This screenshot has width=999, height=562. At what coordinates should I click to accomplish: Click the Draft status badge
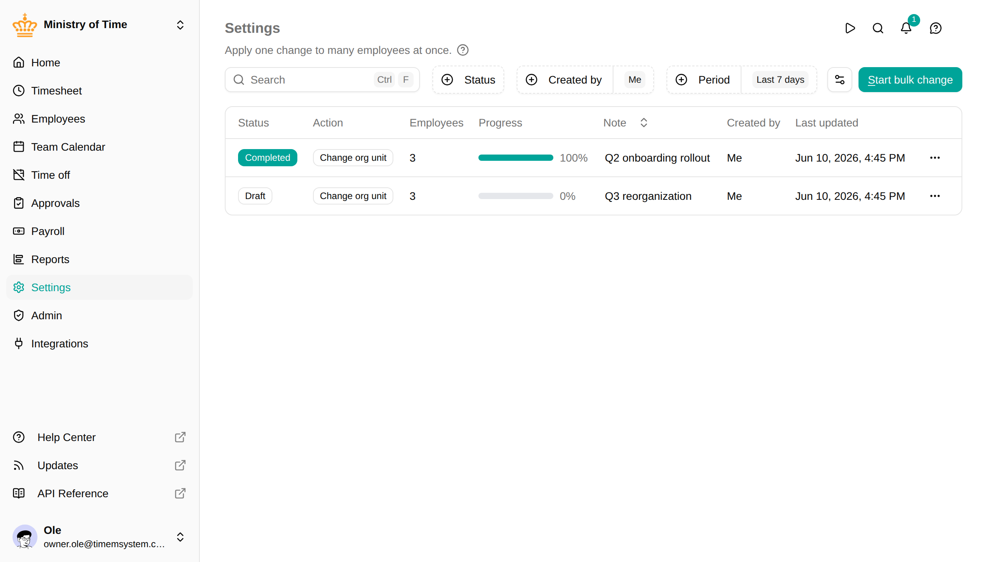[255, 196]
